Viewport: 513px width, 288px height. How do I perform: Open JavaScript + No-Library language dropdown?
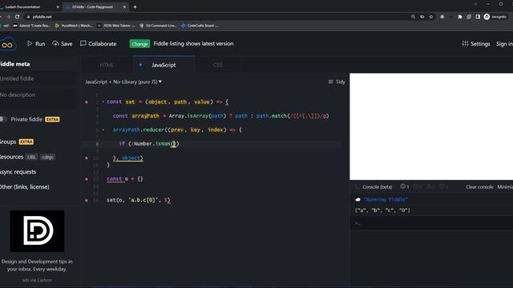pyautogui.click(x=123, y=82)
